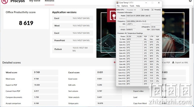Viewport: 194px width, 107px height.
Task: Click the Core Temp app icon
Action: (117, 3)
